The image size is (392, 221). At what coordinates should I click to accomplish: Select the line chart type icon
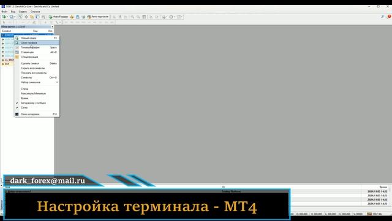126,17
